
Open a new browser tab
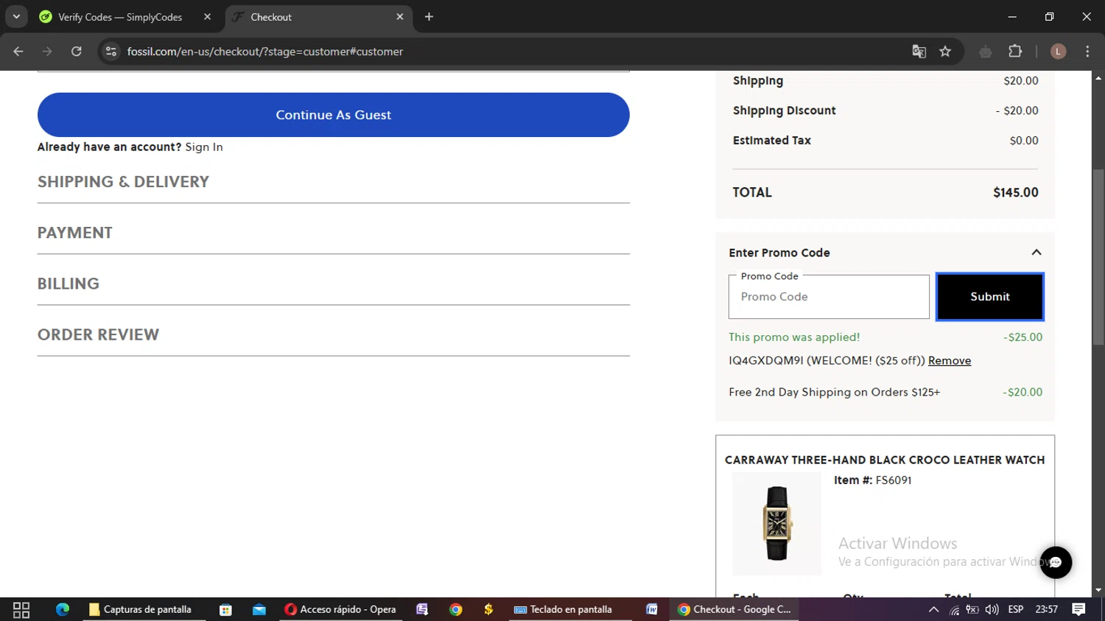point(429,17)
